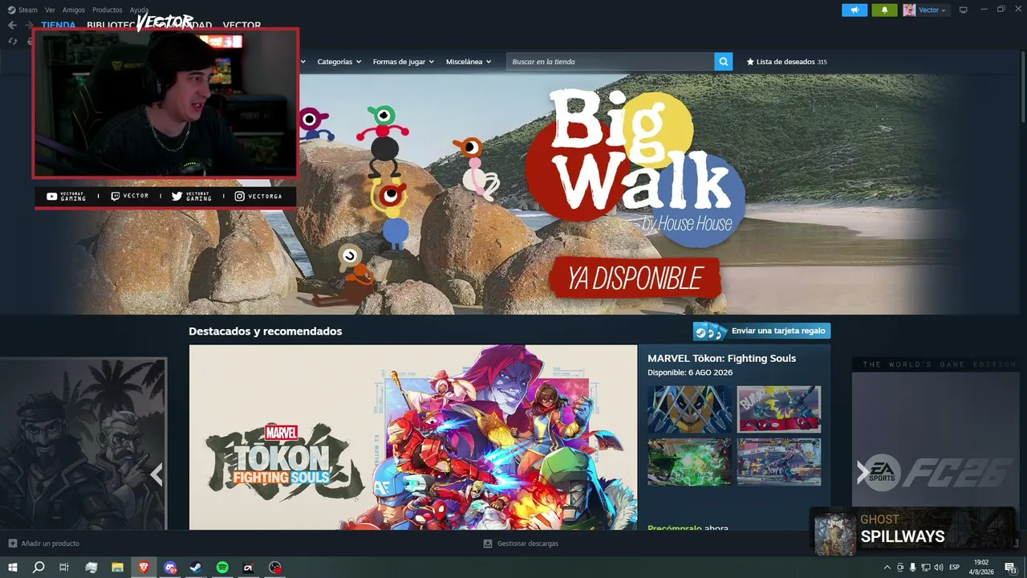The image size is (1027, 578).
Task: Open the Ver menu
Action: pyautogui.click(x=50, y=10)
